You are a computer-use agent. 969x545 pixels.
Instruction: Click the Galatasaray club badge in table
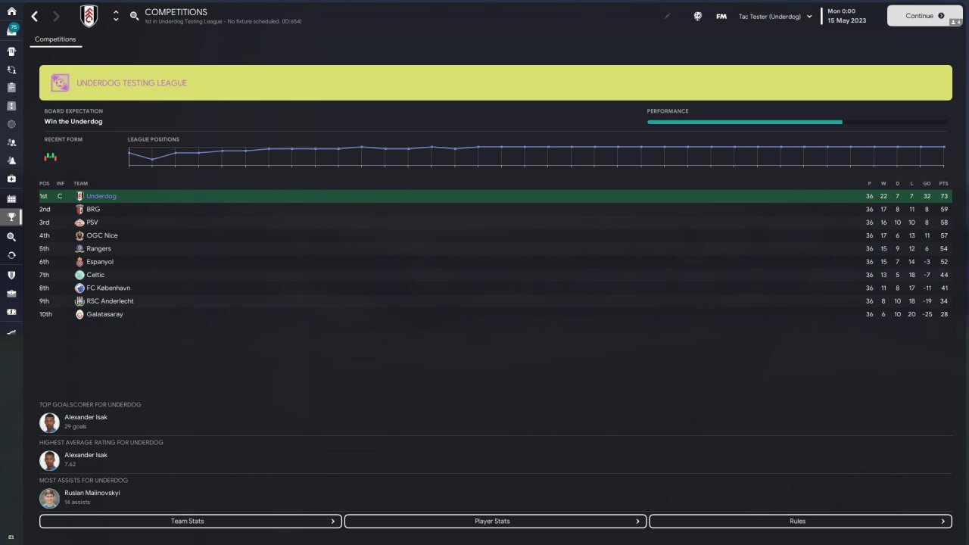(x=79, y=314)
